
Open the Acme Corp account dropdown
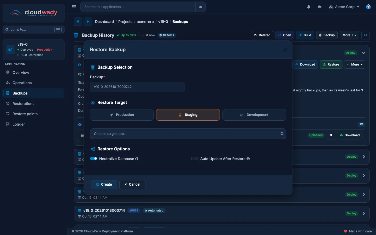(344, 7)
